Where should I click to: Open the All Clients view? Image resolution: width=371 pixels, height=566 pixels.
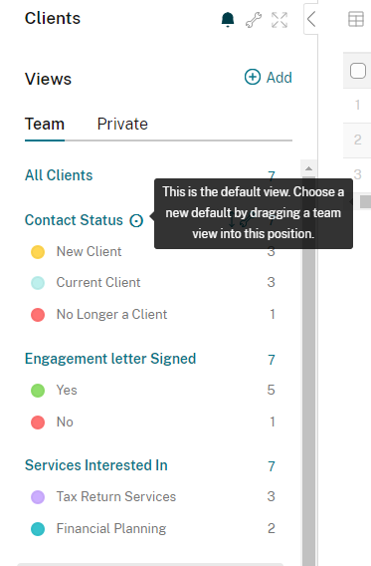coord(59,175)
